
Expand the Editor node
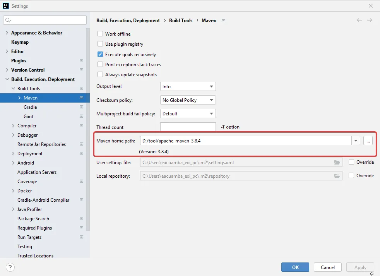coord(7,51)
